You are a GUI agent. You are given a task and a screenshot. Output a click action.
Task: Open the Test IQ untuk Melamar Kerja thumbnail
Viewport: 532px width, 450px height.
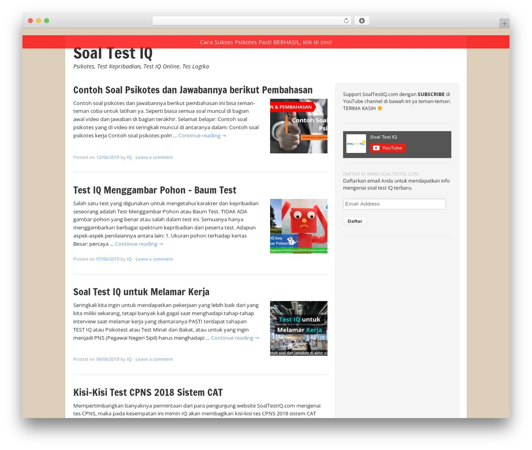(298, 328)
